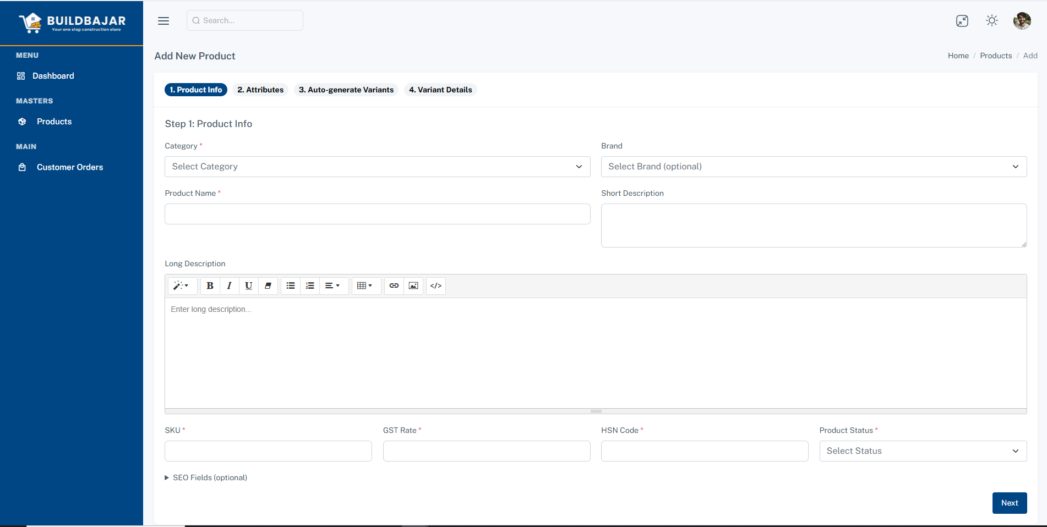This screenshot has height=527, width=1047.
Task: Toggle sidebar with the hamburger menu icon
Action: click(163, 21)
